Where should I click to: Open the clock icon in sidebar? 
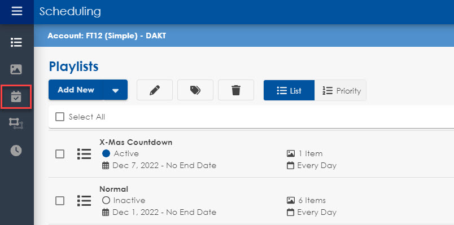click(16, 151)
